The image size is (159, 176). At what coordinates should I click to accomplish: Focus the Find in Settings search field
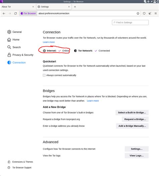coord(130,23)
